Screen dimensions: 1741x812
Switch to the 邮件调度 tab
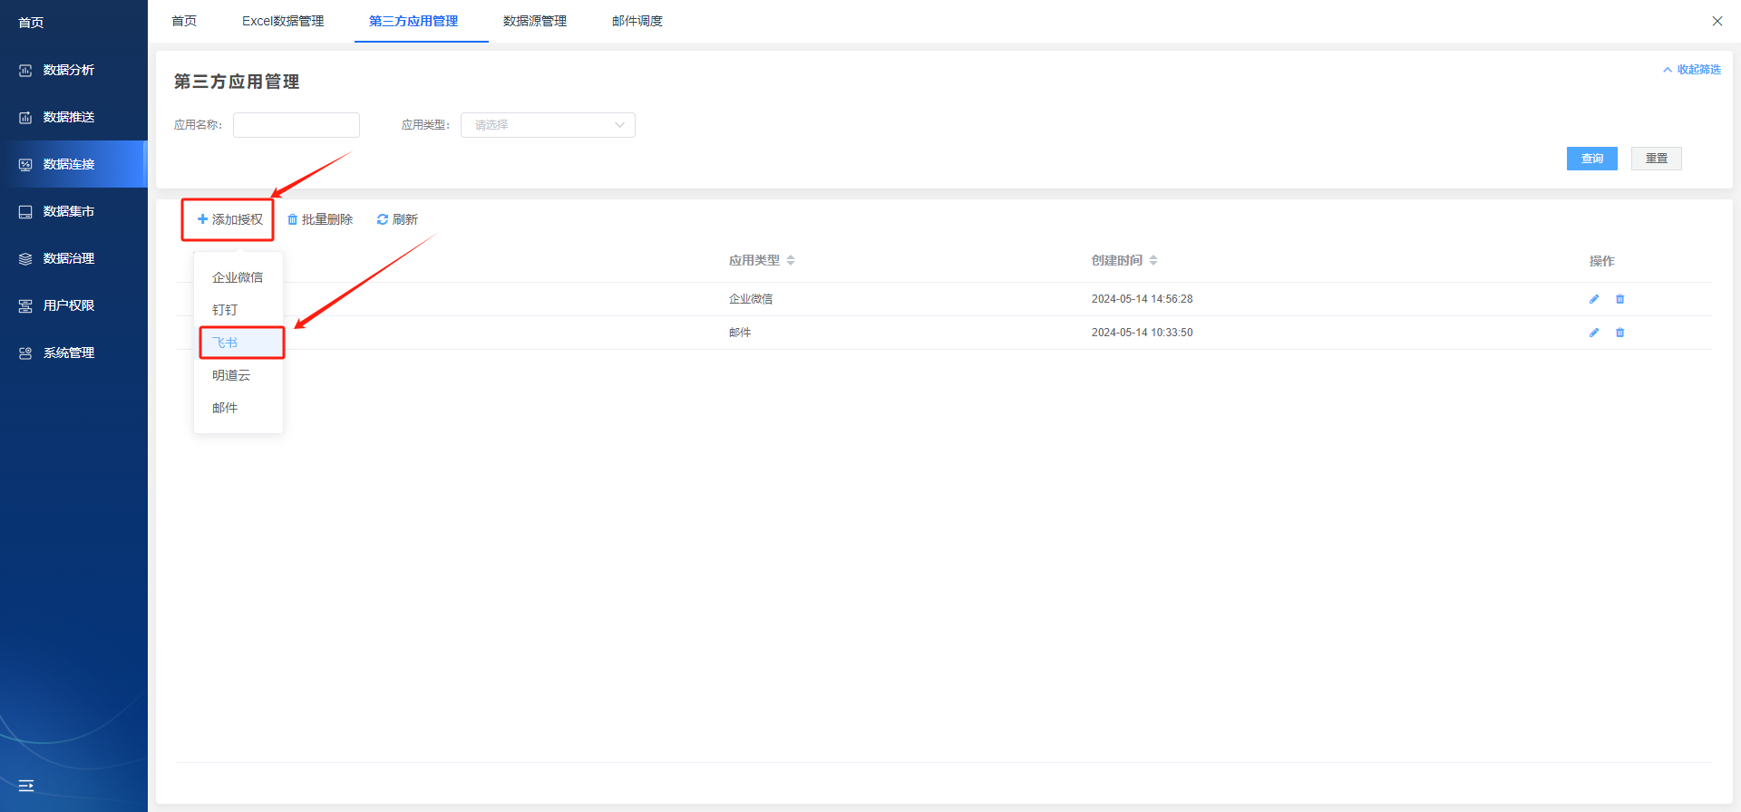pos(637,21)
